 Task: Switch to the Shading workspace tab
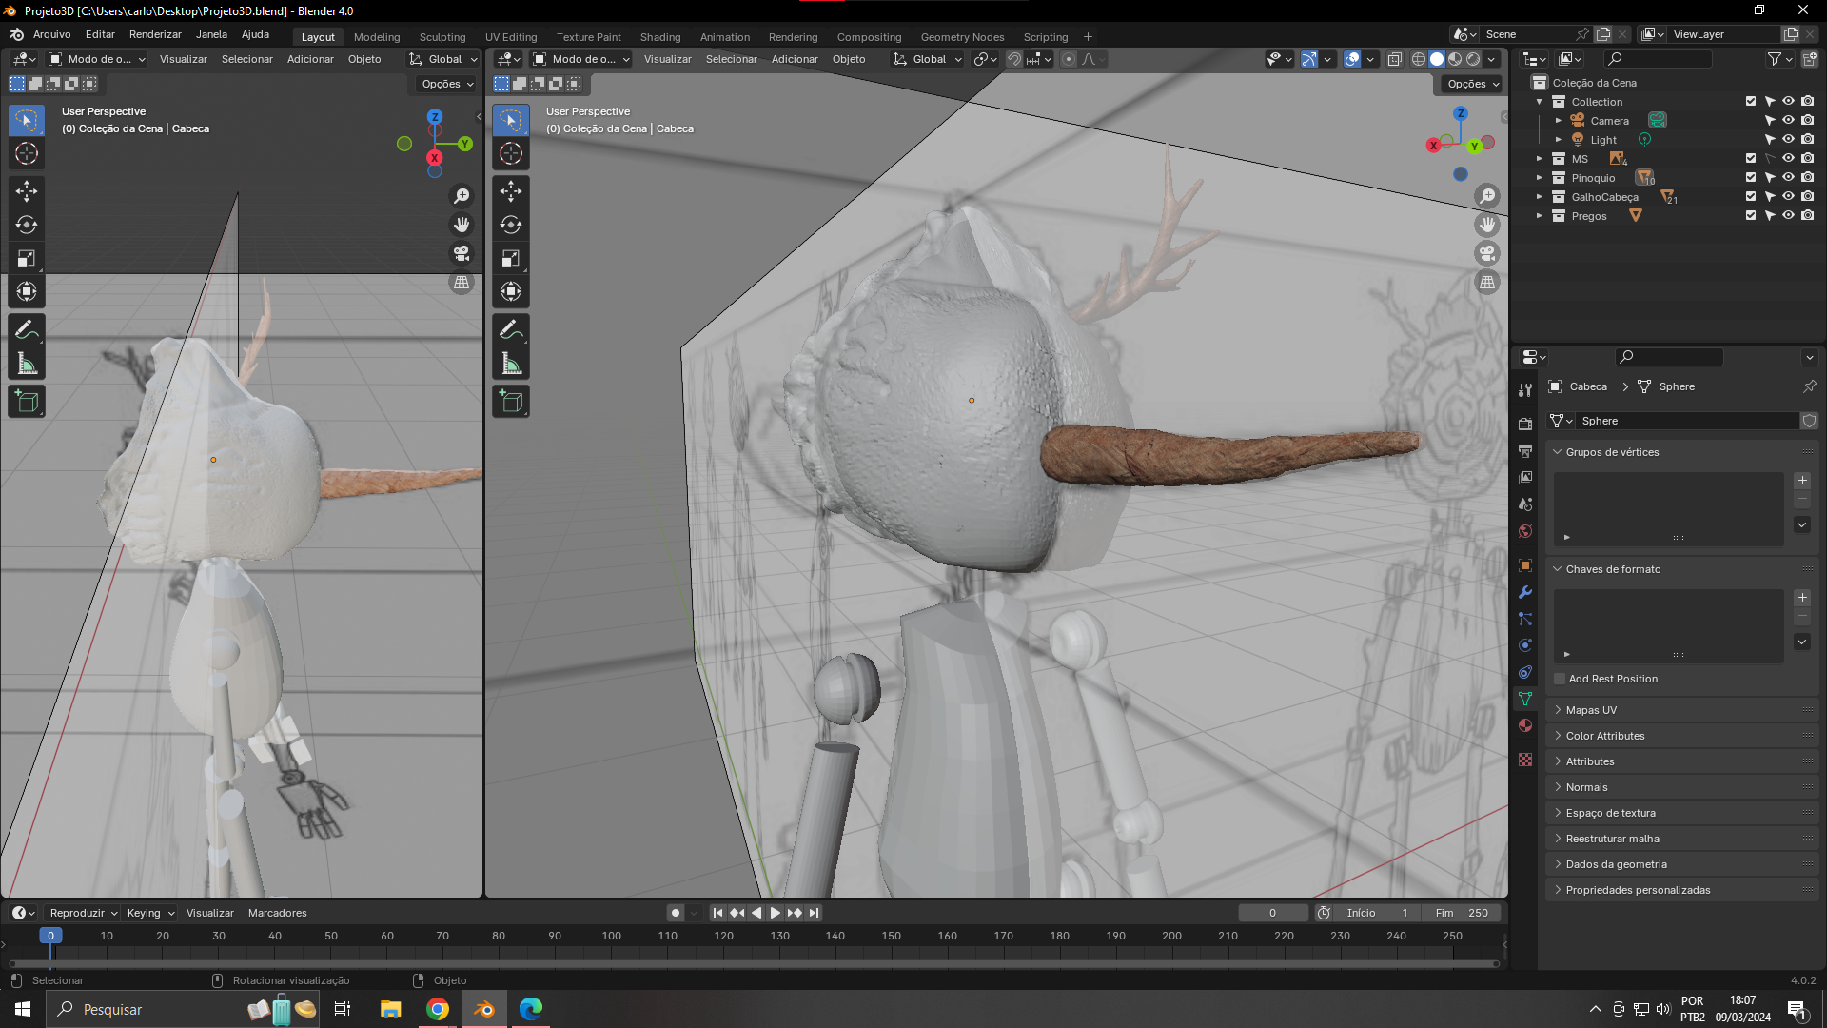click(659, 37)
